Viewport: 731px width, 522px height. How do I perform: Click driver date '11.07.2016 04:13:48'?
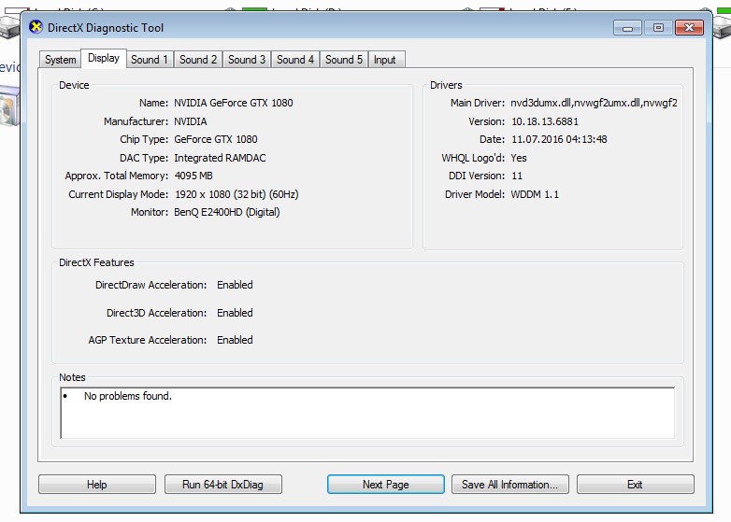pyautogui.click(x=559, y=139)
